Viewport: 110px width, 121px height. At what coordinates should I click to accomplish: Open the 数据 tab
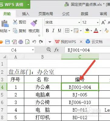[x=85, y=14]
